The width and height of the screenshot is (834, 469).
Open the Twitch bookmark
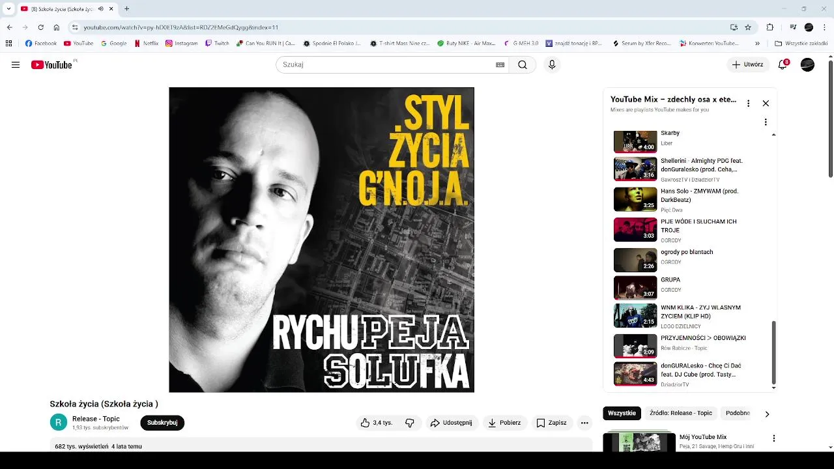pos(217,44)
